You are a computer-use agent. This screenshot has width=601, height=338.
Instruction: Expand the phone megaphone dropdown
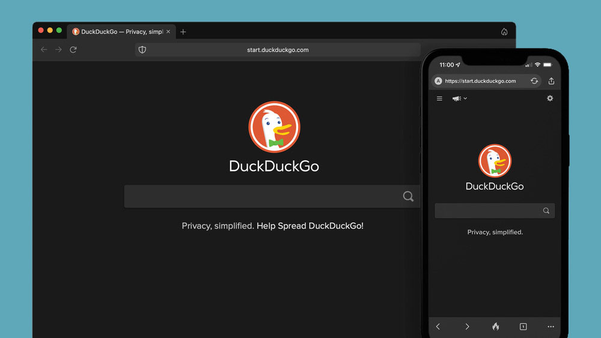[x=460, y=98]
